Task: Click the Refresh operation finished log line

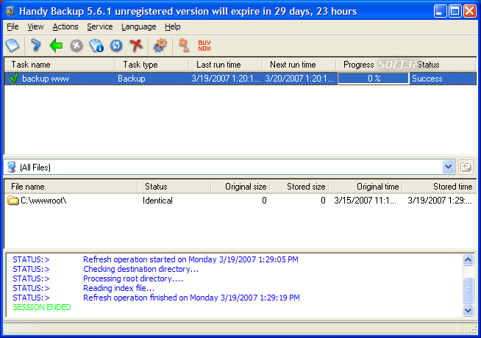Action: 191,298
